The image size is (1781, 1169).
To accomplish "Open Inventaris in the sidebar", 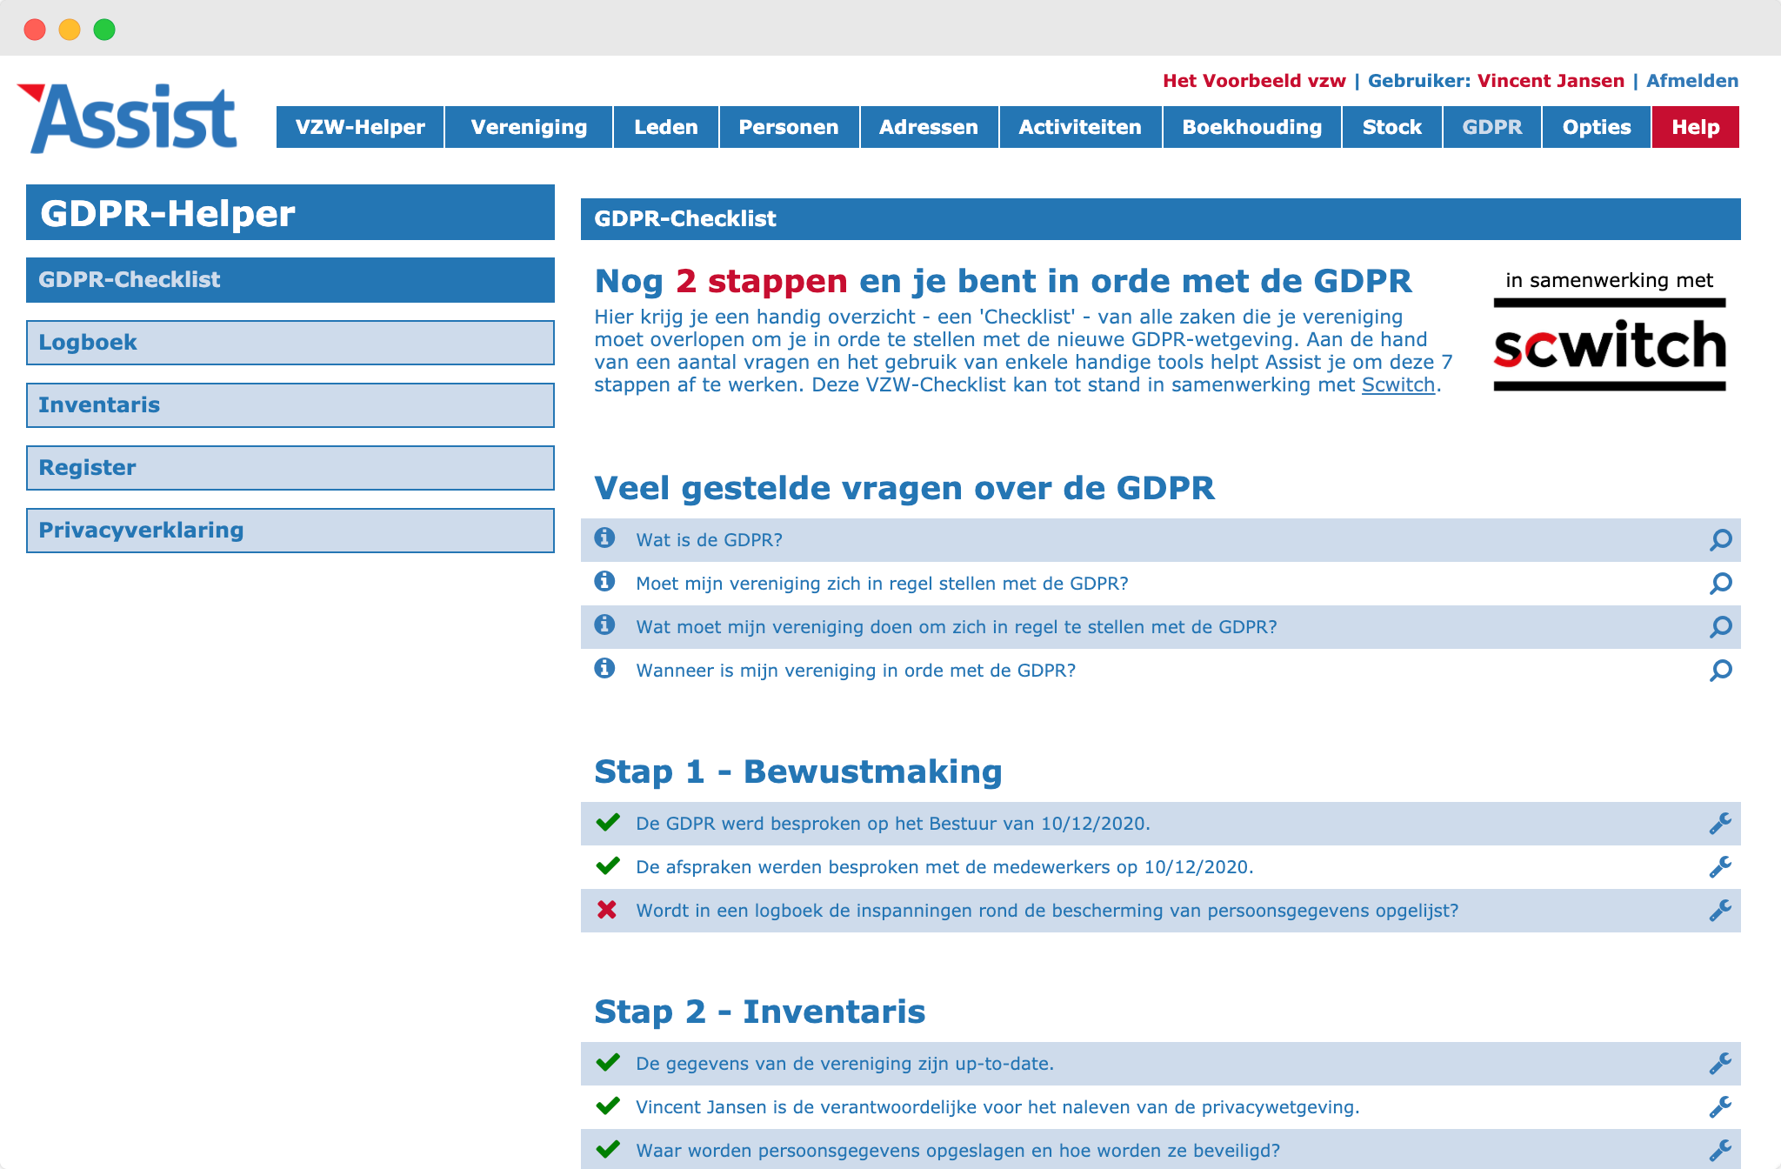I will [x=290, y=405].
